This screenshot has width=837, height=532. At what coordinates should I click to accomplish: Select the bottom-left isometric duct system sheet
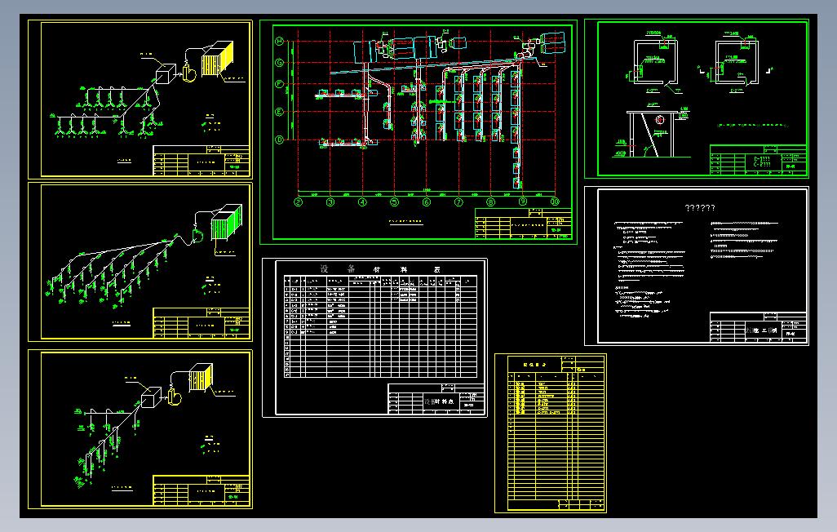coord(139,429)
